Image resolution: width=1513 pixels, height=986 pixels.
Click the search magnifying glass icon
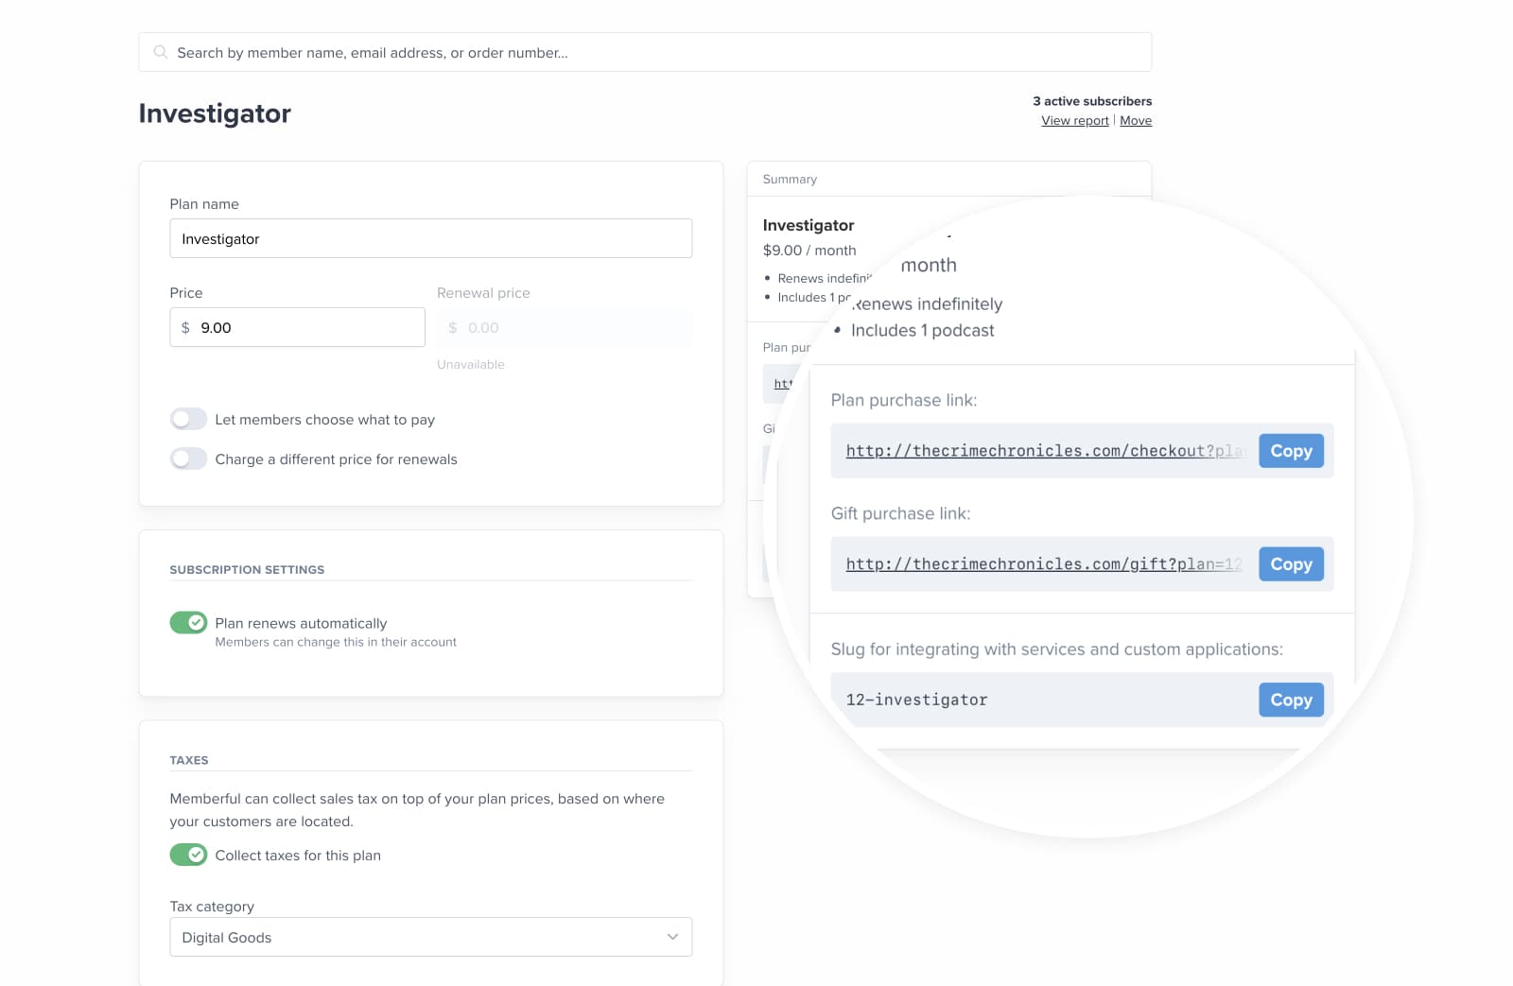(161, 52)
